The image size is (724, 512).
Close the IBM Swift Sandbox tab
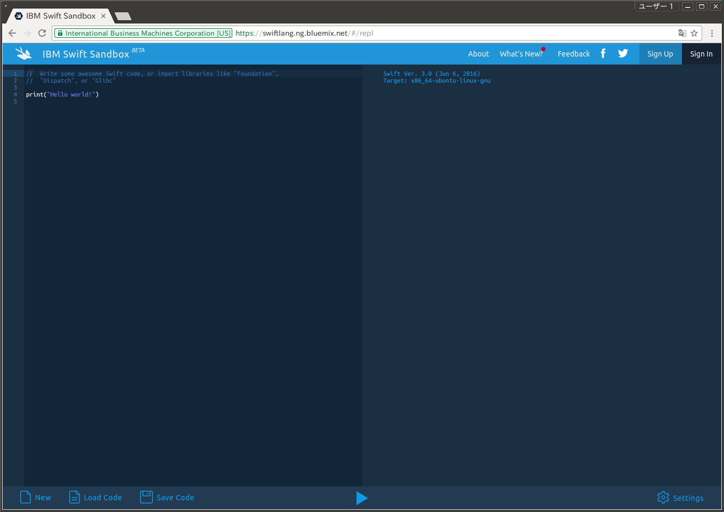click(x=103, y=16)
